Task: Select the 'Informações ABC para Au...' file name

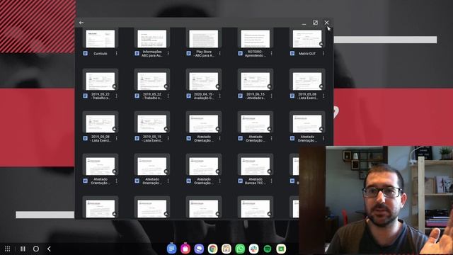Action: click(152, 54)
